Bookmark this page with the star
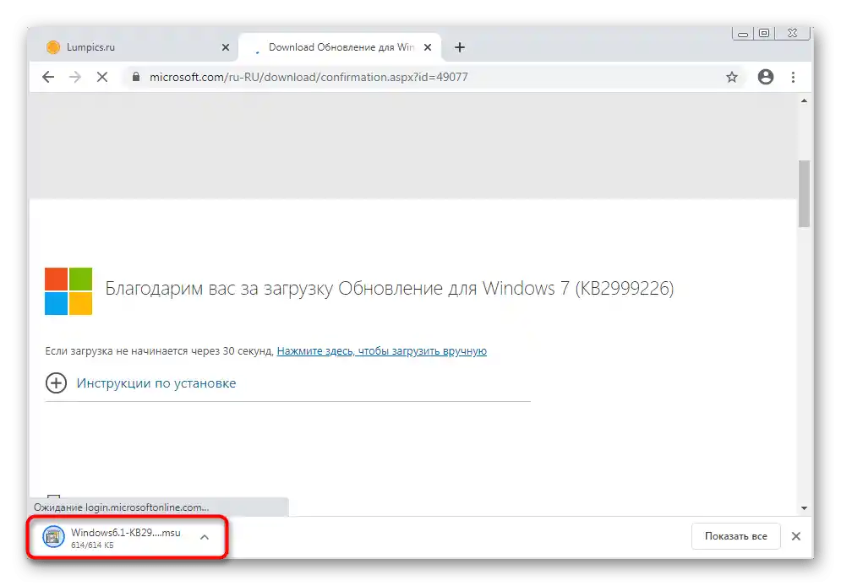The width and height of the screenshot is (841, 586). pyautogui.click(x=732, y=77)
